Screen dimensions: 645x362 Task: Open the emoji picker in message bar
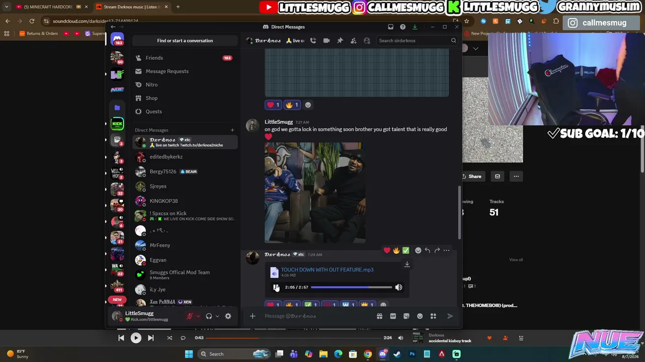click(x=420, y=316)
